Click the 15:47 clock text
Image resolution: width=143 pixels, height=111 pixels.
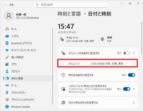66,26
